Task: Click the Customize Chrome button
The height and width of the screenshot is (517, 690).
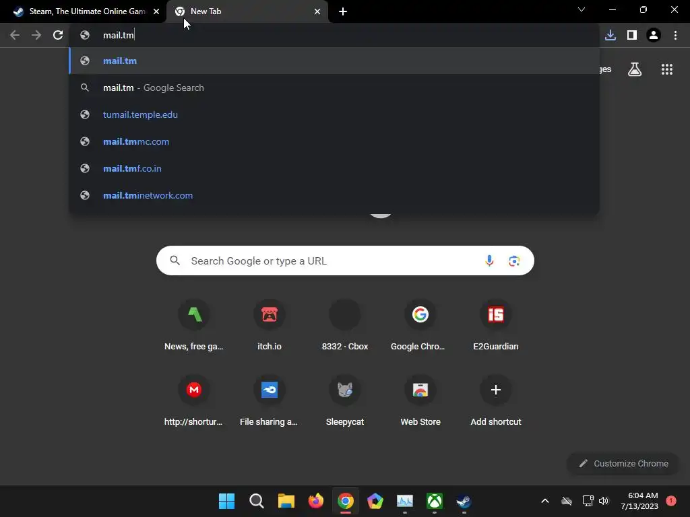Action: click(623, 463)
